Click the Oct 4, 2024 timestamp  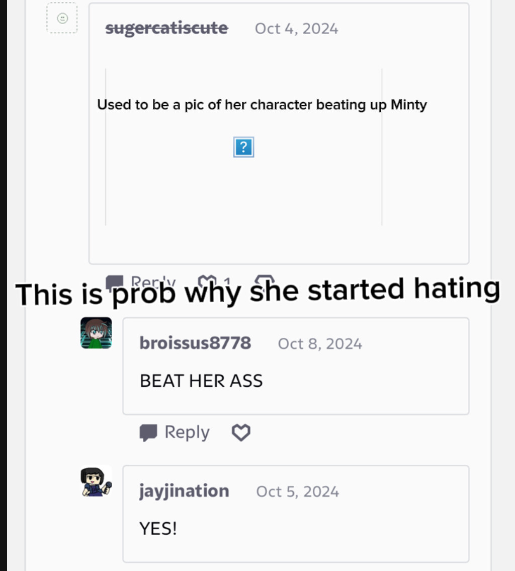point(296,29)
